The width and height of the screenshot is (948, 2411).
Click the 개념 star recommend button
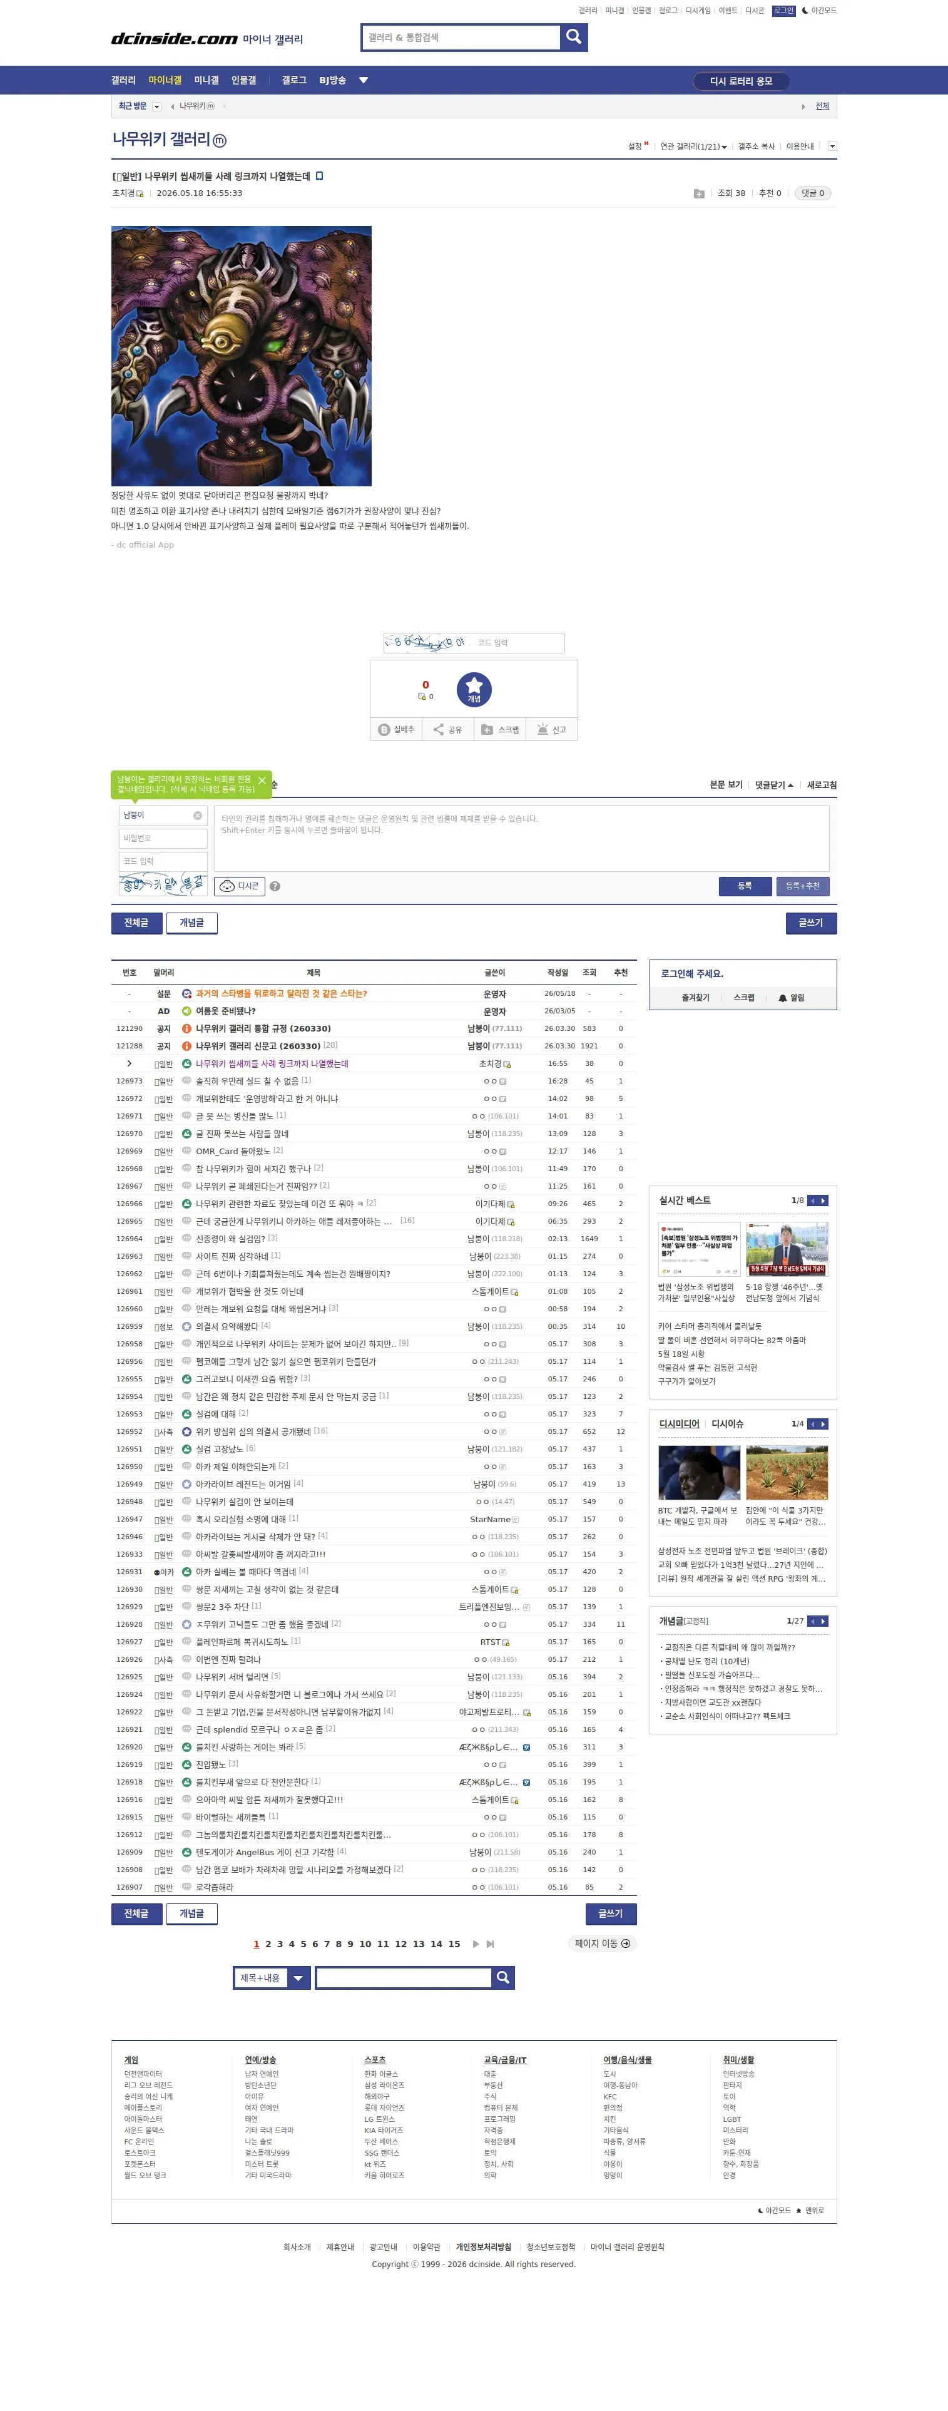[474, 689]
